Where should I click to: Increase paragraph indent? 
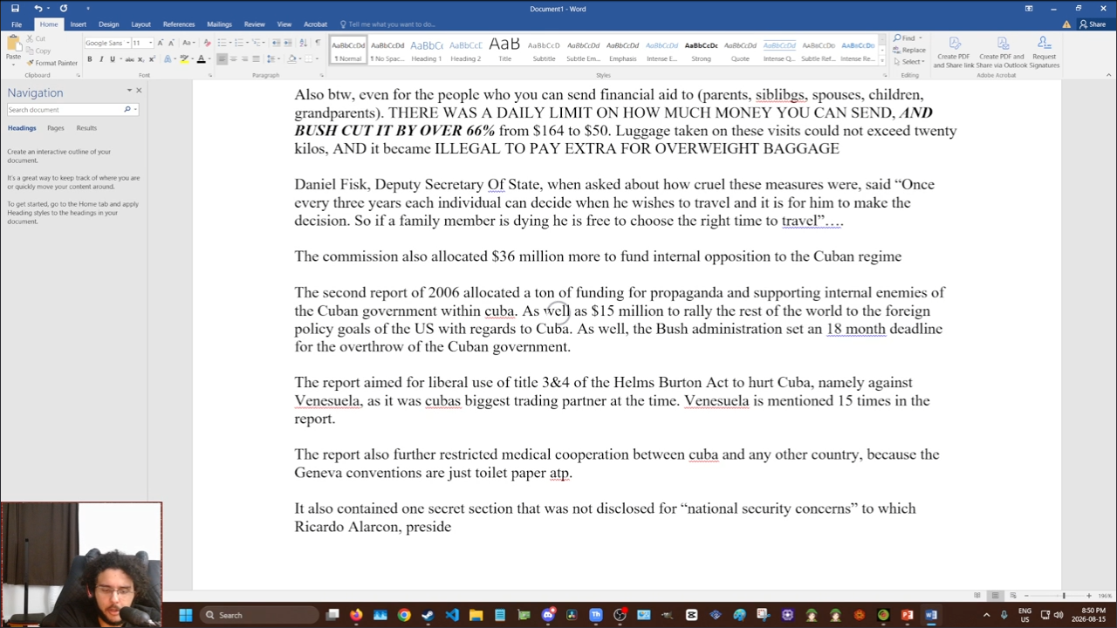pos(288,43)
